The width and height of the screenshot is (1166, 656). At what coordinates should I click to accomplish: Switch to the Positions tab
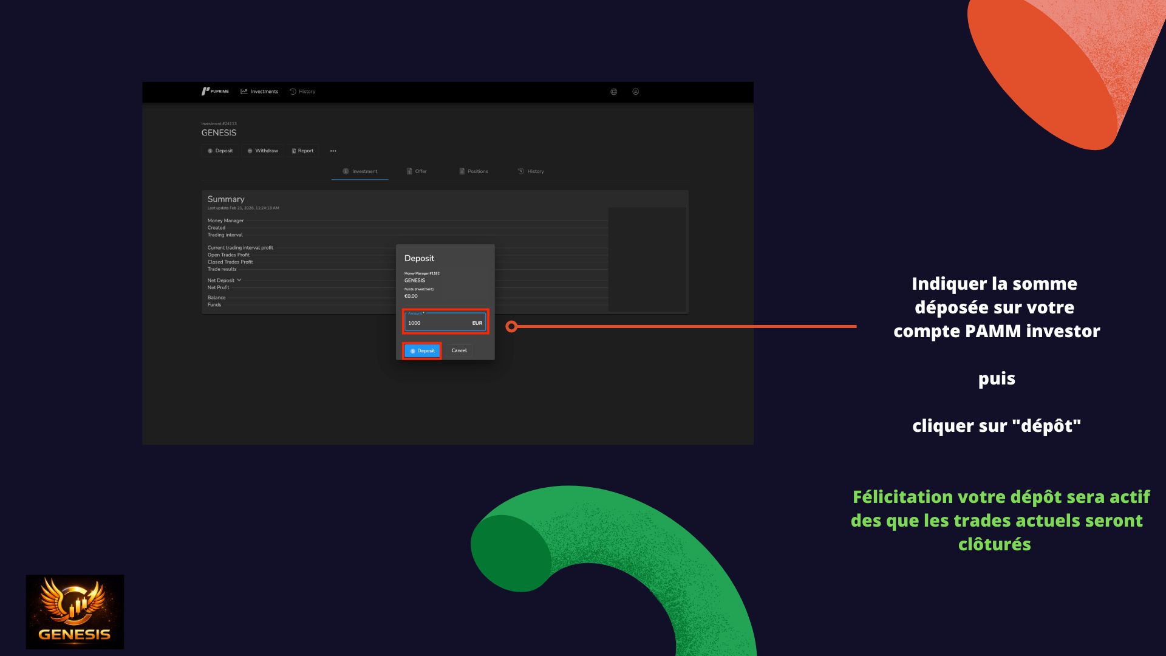(x=473, y=171)
